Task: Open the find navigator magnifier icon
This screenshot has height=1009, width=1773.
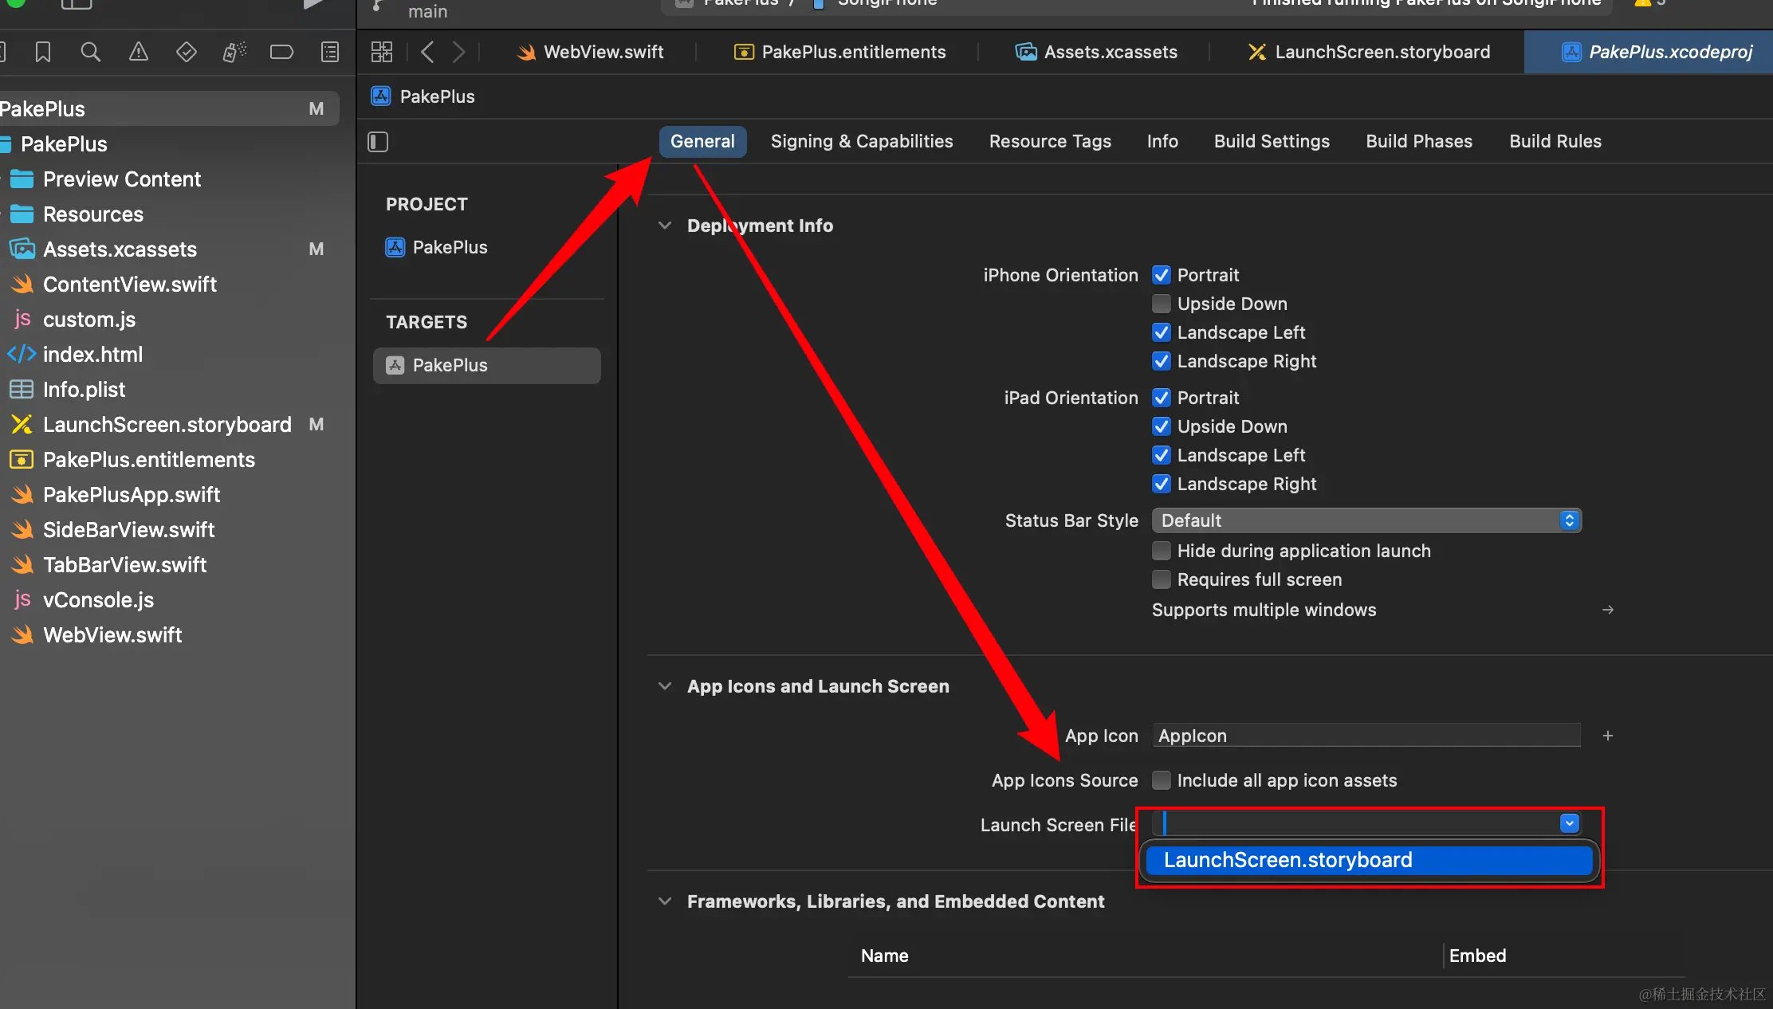Action: (91, 53)
